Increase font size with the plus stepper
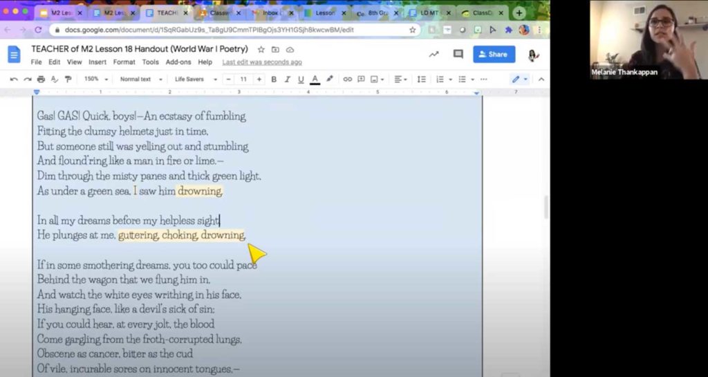 tap(259, 80)
